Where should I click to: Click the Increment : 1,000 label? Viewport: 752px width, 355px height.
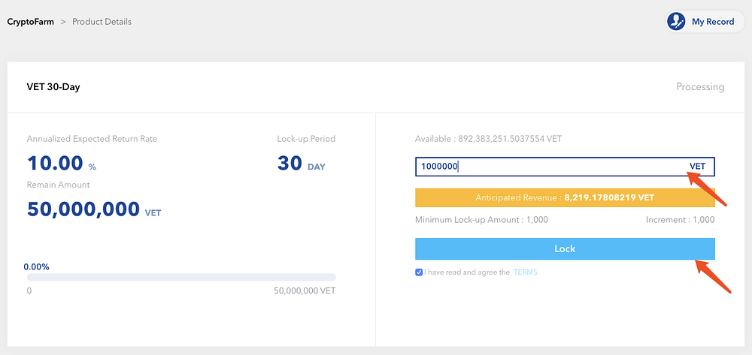[680, 220]
